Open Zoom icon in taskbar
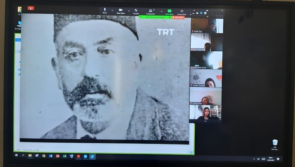 point(86,156)
